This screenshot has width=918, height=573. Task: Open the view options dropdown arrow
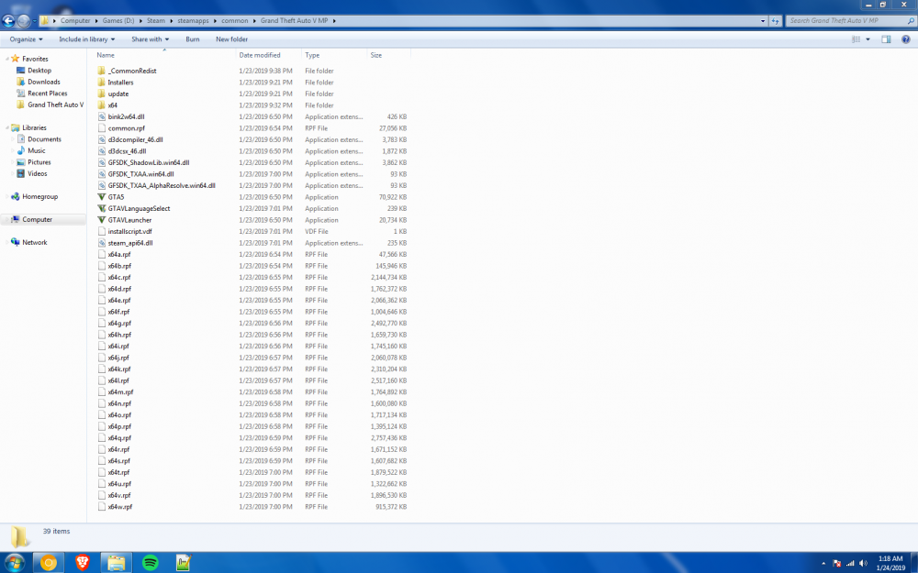point(868,39)
